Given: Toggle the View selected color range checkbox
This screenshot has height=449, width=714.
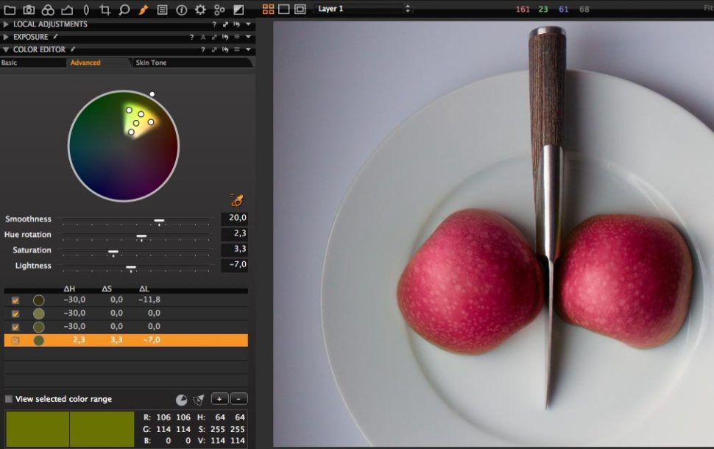Looking at the screenshot, I should (x=10, y=398).
